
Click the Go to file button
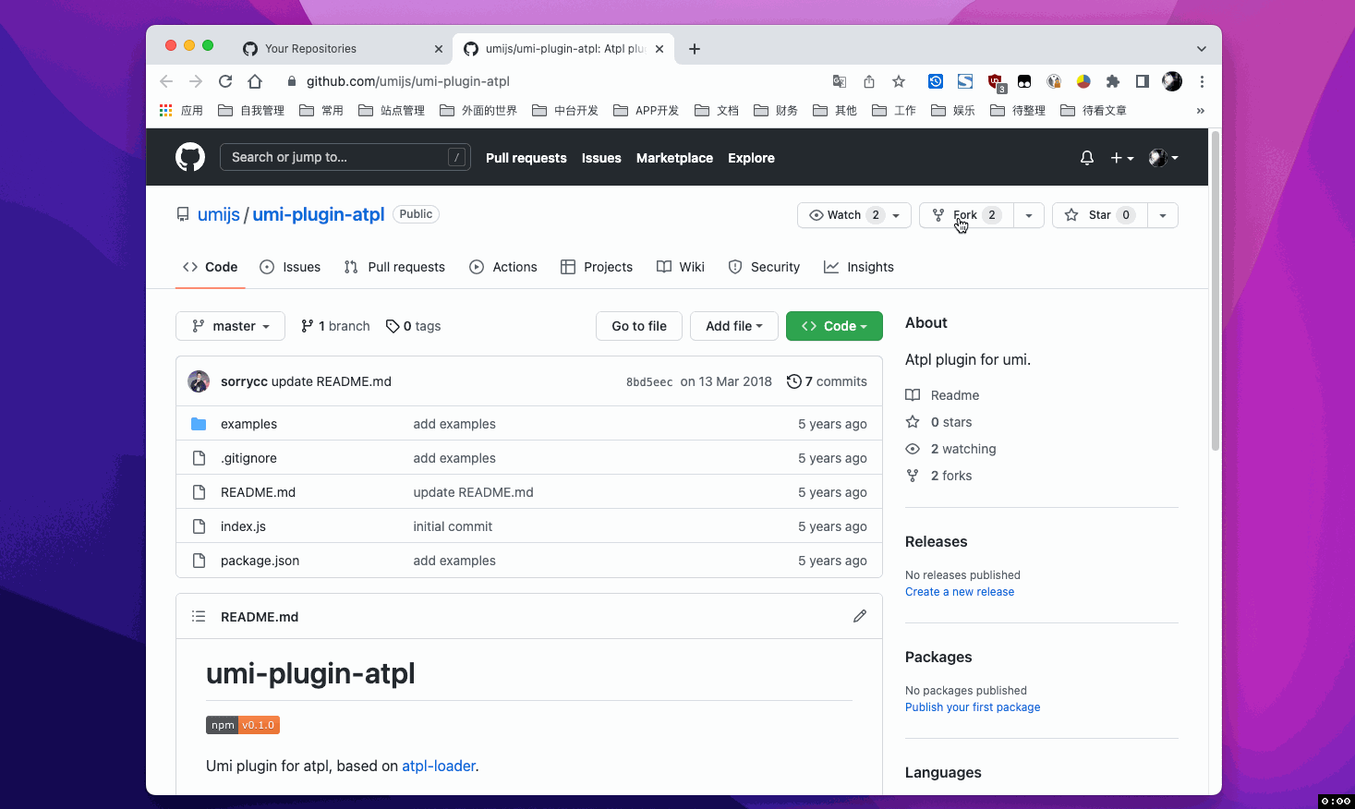click(x=638, y=326)
